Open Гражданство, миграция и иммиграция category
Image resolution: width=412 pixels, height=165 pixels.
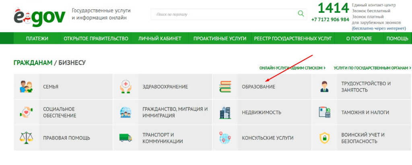(163, 112)
